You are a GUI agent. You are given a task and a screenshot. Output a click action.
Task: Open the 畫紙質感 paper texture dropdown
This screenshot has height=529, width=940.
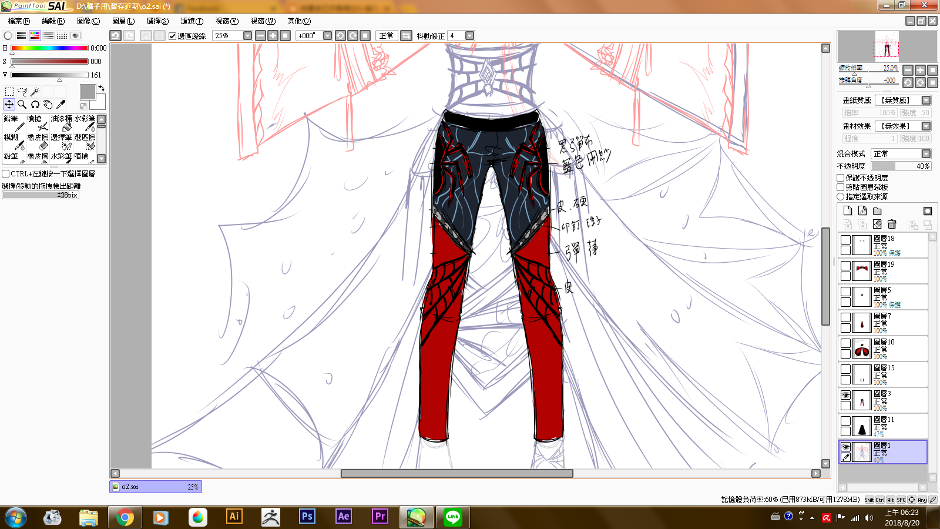pos(926,101)
